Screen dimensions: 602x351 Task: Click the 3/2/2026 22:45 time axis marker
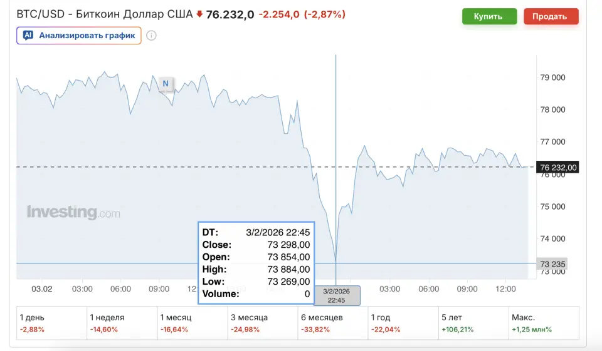(x=337, y=295)
